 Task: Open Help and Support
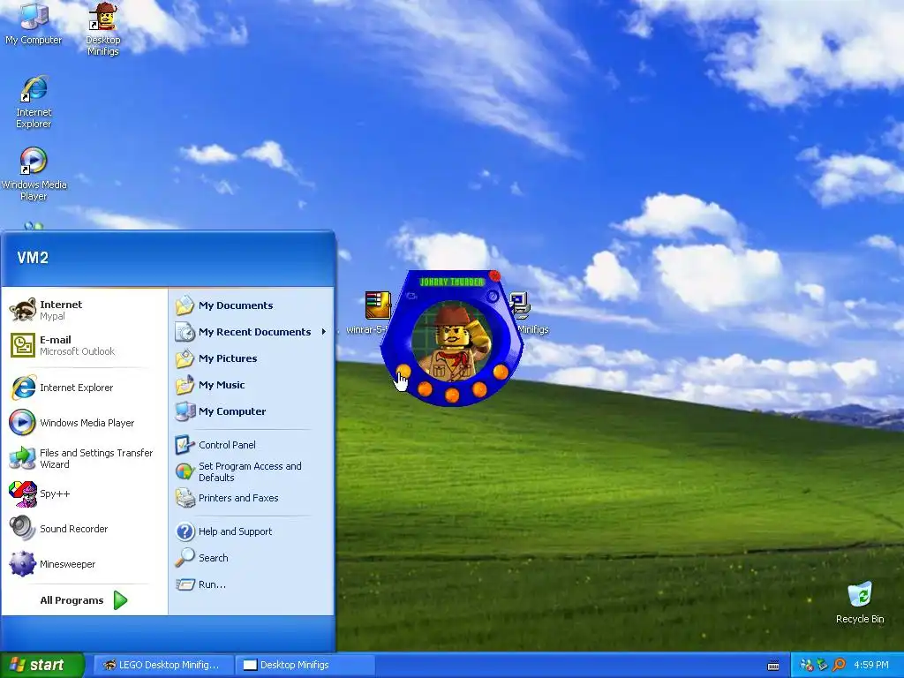(252, 531)
